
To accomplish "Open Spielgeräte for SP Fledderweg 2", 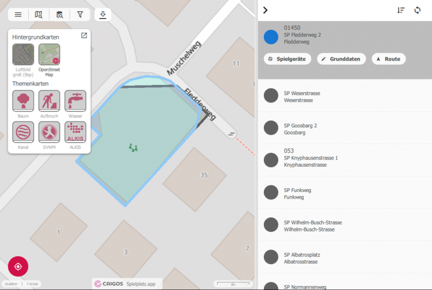I will pos(287,59).
